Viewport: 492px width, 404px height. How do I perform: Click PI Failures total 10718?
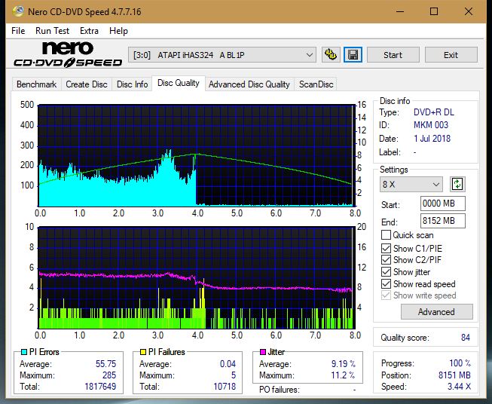225,386
